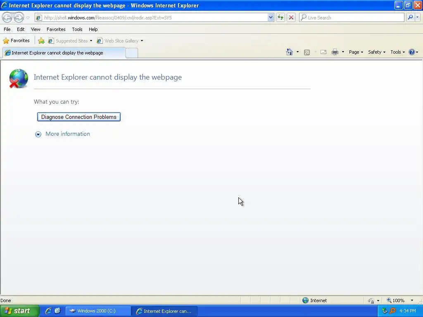This screenshot has height=317, width=423.
Task: Click the address bar URL field
Action: (x=155, y=18)
